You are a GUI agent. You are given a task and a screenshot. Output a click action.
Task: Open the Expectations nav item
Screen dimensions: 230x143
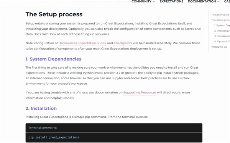pyautogui.click(x=171, y=2)
